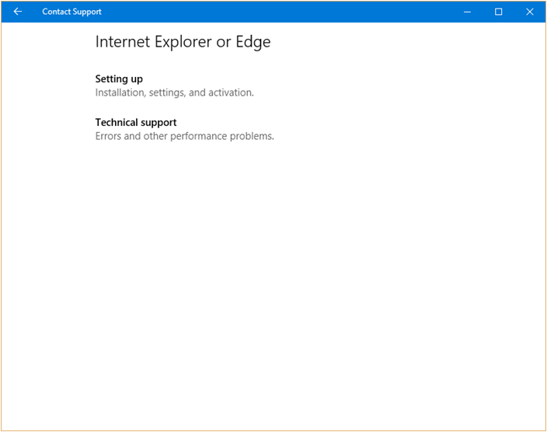Click the 'Internet Explorer or Edge' heading

tap(183, 42)
